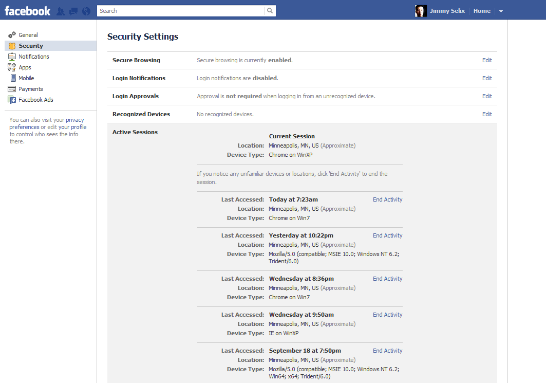Click the facebook logo
This screenshot has height=383, width=546.
pos(27,11)
